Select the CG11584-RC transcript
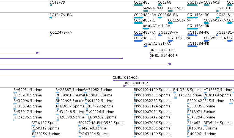This screenshot has width=234, height=138. pos(192,18)
